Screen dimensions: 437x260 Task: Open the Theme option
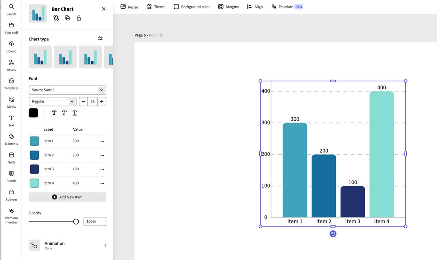pos(156,7)
